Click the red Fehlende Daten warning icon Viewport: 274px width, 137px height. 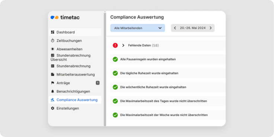click(x=115, y=45)
